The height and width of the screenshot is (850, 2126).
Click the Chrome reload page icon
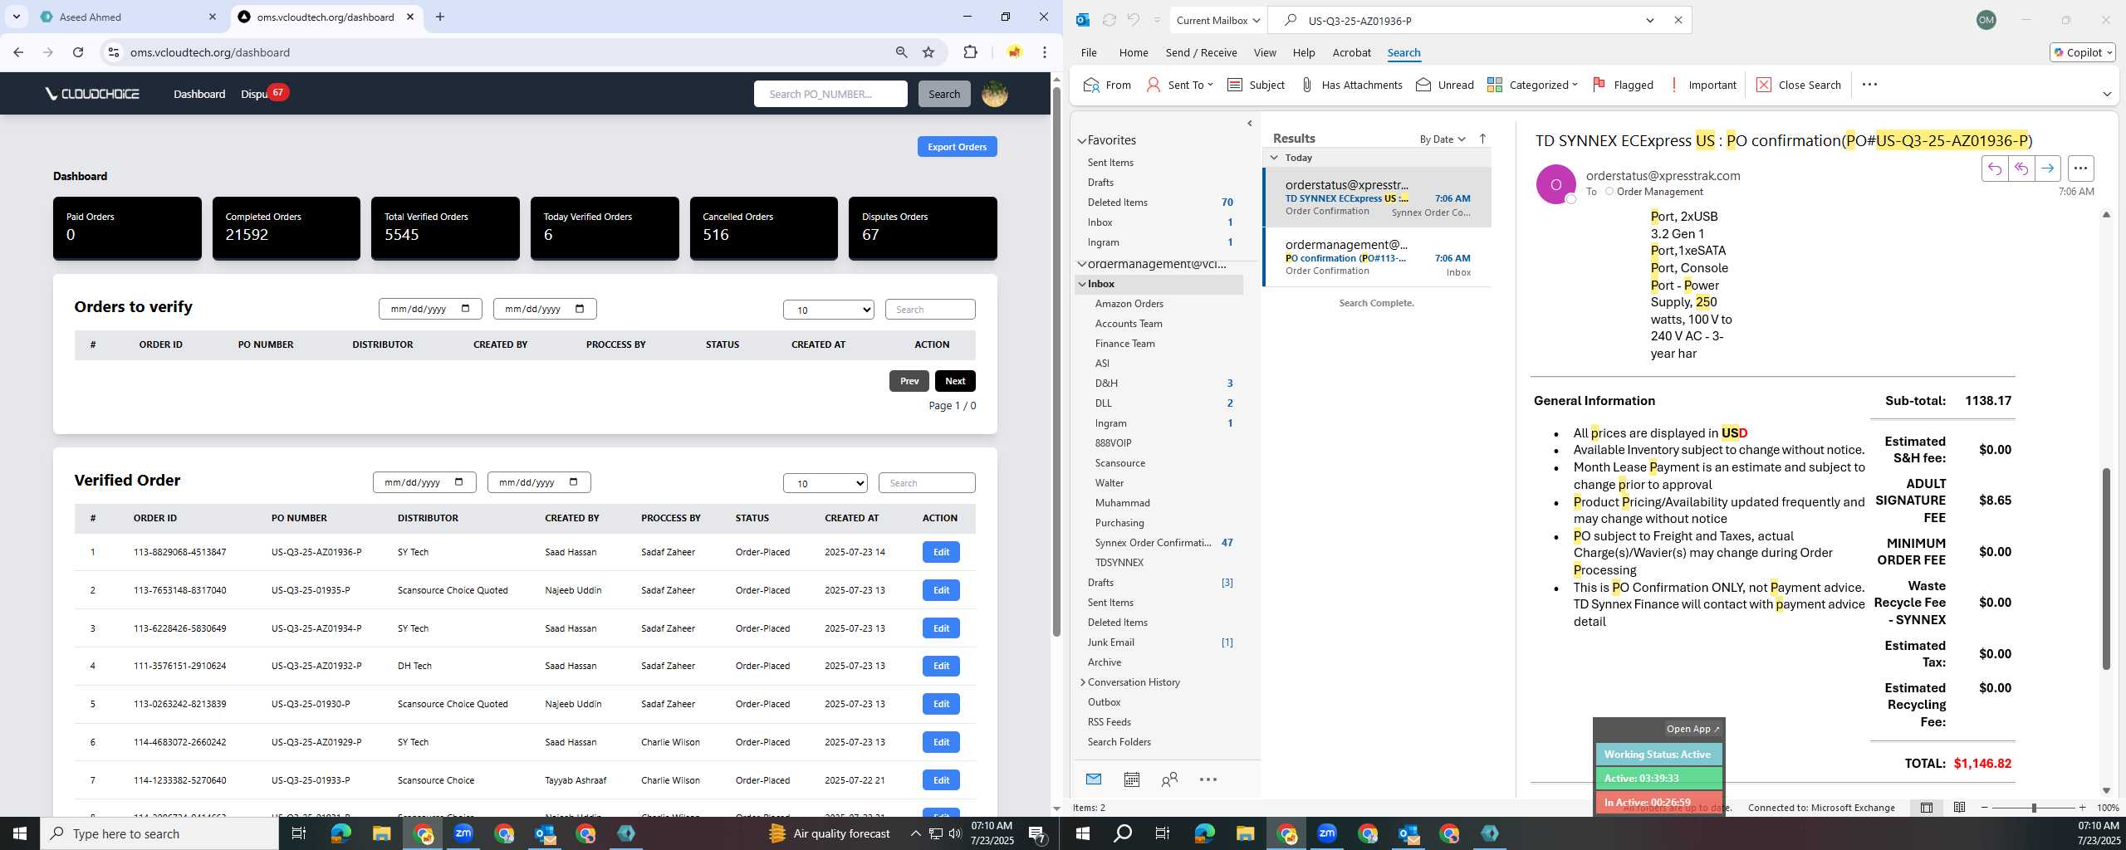78,52
